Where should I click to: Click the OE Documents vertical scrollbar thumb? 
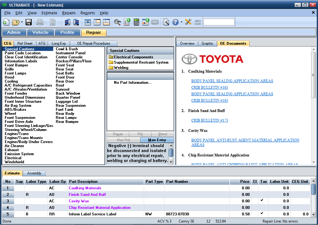(x=314, y=75)
